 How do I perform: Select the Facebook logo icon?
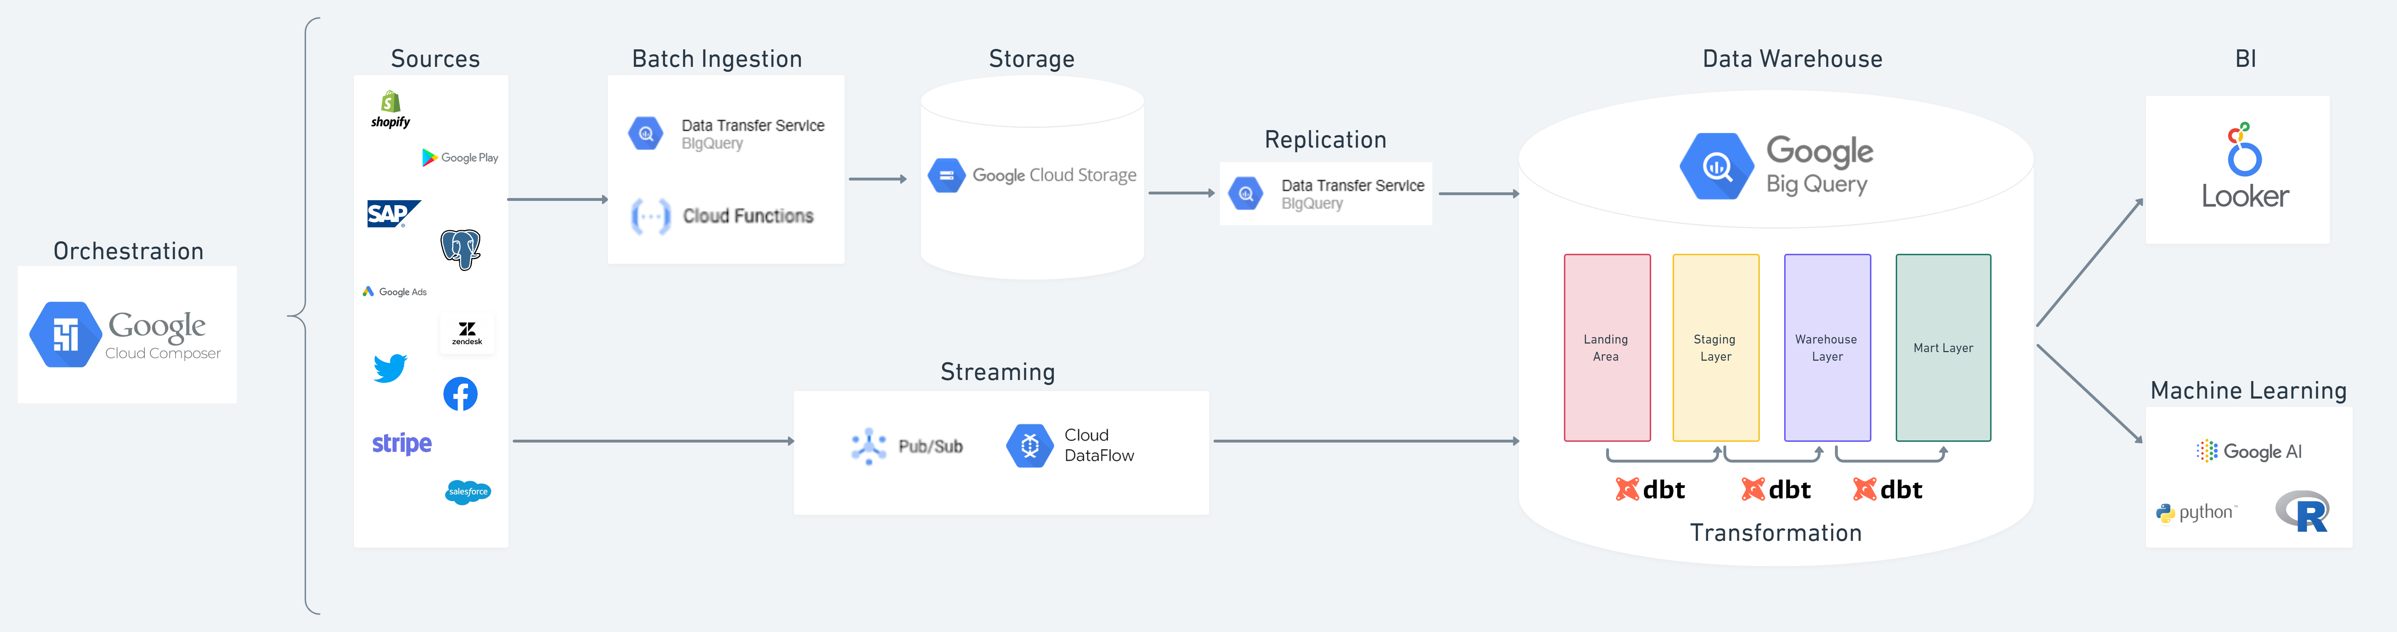[x=461, y=394]
